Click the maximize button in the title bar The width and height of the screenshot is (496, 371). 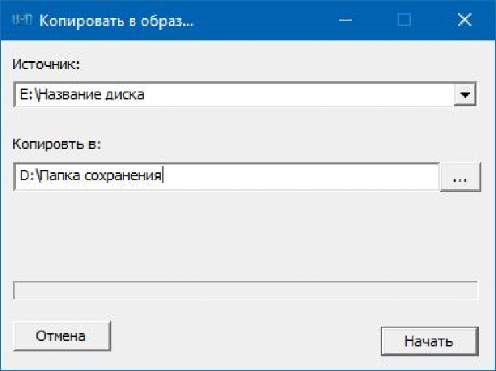[x=404, y=20]
